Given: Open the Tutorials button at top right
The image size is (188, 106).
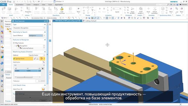Looking at the screenshot, I should (x=183, y=5).
